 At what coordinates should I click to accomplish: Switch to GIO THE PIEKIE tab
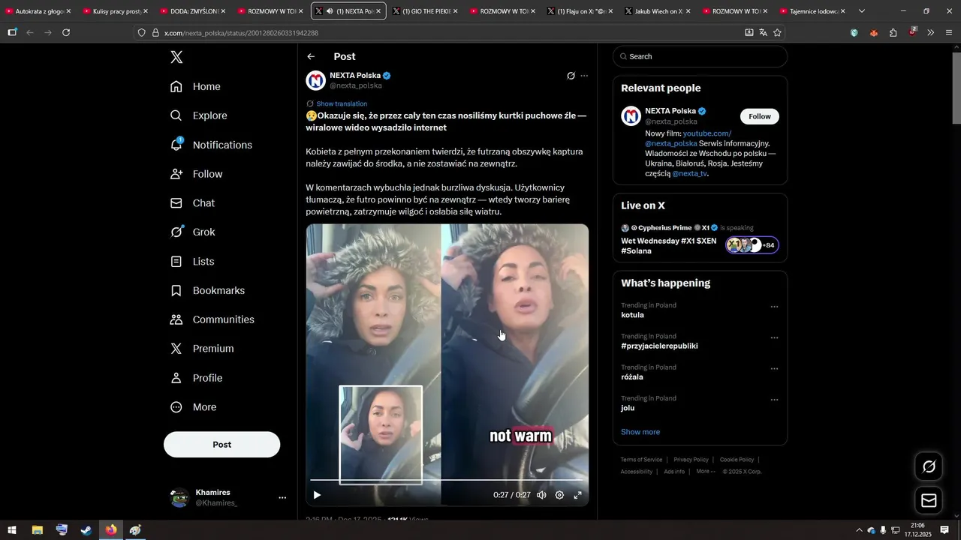(x=426, y=11)
